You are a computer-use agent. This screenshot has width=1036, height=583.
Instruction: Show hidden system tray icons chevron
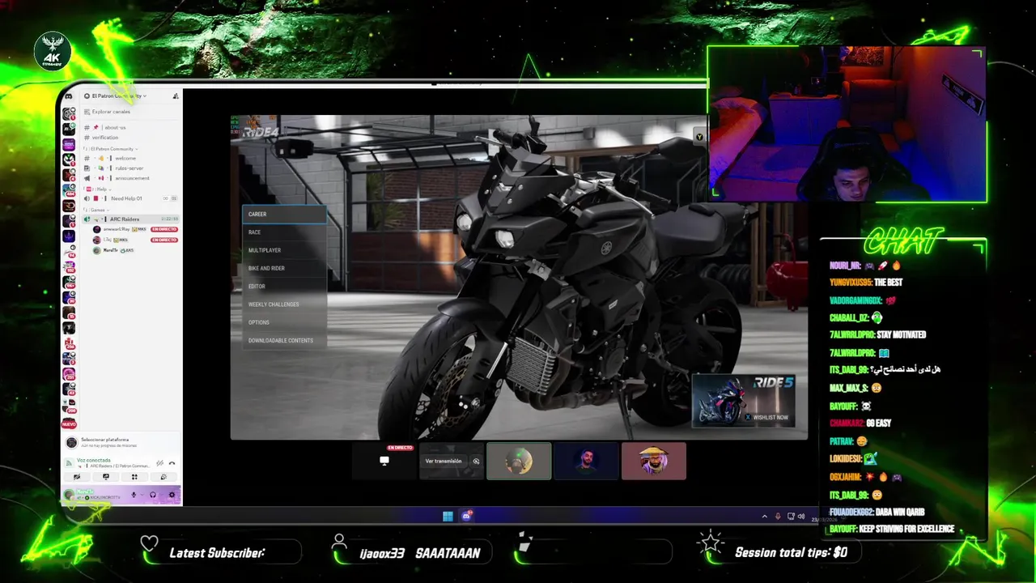point(765,517)
